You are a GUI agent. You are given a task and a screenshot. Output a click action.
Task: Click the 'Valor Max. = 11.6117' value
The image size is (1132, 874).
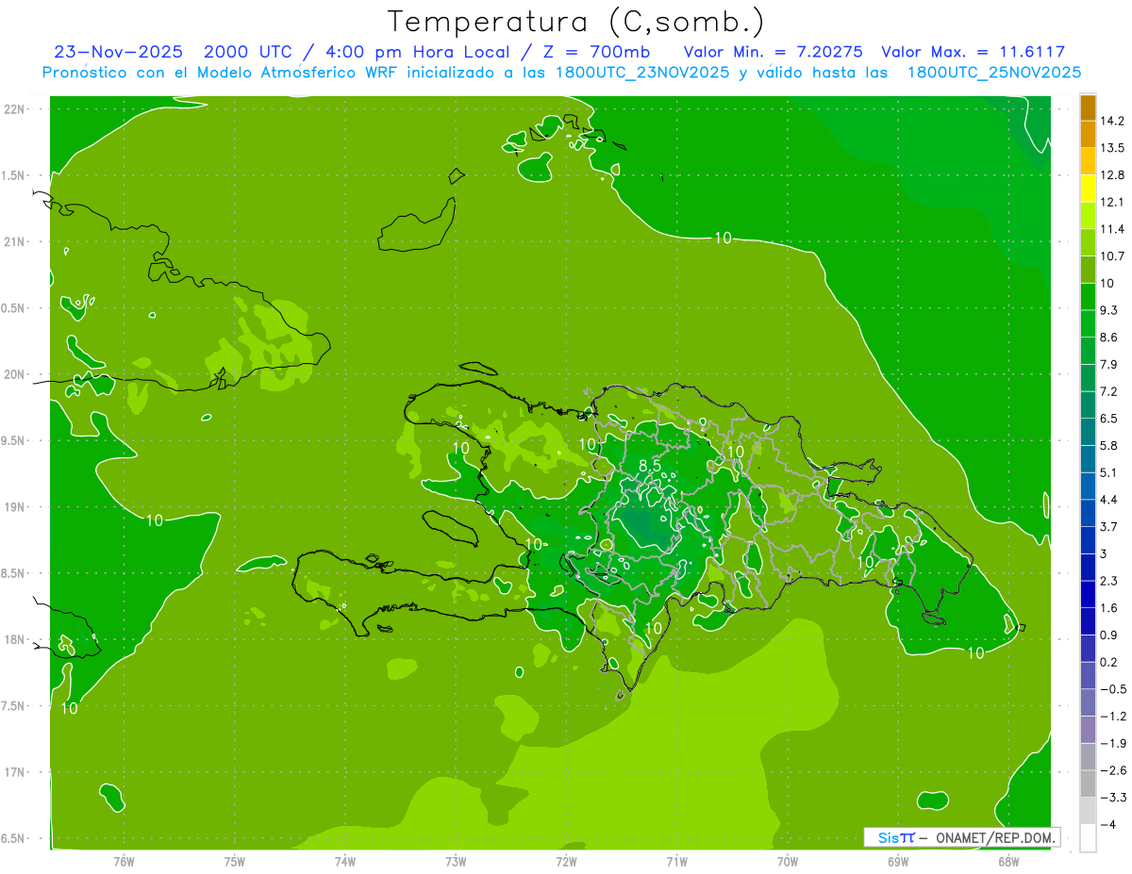[974, 52]
